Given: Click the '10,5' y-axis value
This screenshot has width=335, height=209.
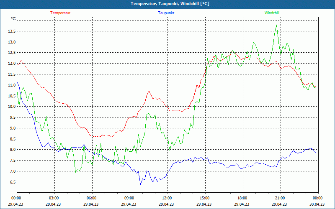Looking at the screenshot, I should (x=12, y=96).
